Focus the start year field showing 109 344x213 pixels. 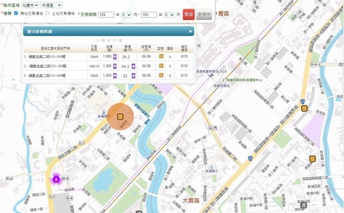106,15
